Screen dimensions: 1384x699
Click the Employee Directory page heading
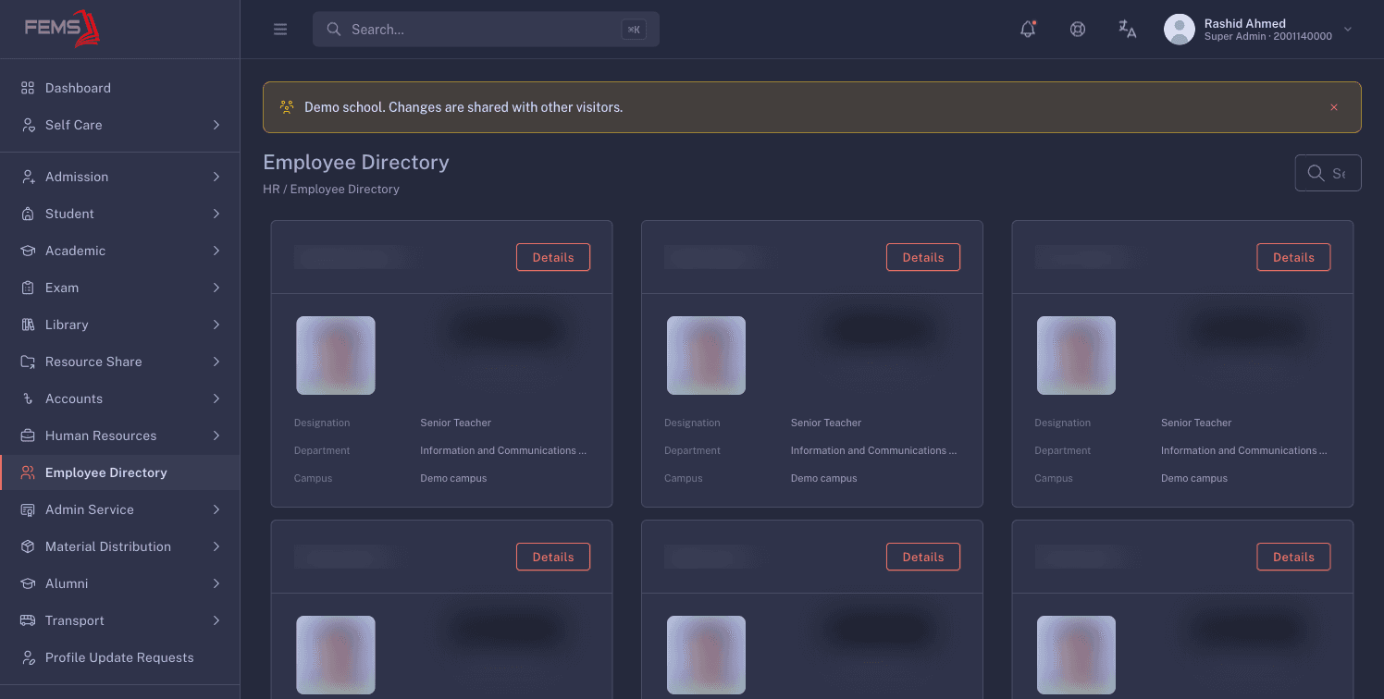tap(356, 162)
